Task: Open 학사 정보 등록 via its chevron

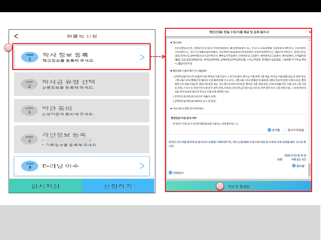Action: coord(142,57)
